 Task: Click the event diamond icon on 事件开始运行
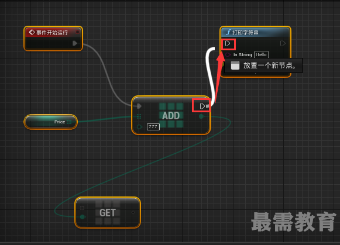[x=32, y=32]
